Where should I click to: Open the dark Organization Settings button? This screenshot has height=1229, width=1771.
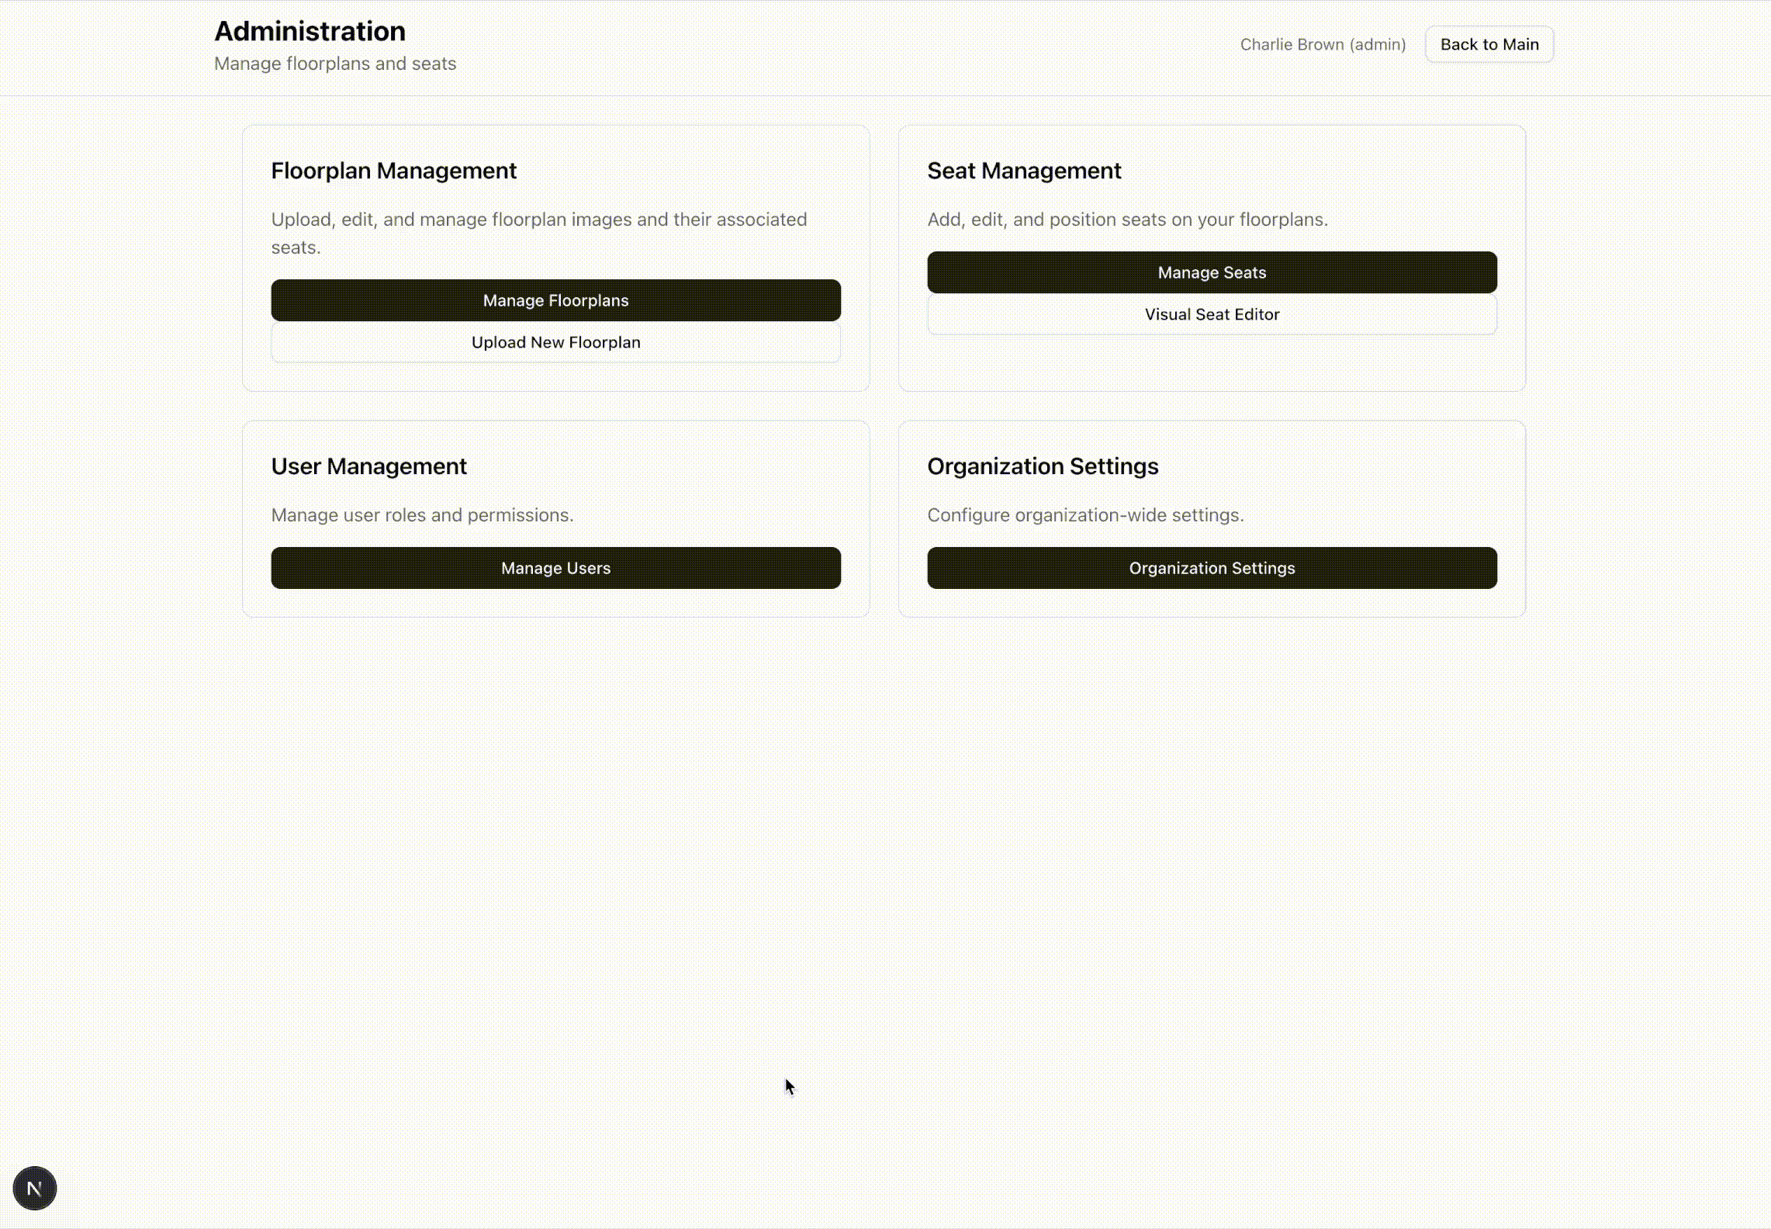coord(1211,568)
